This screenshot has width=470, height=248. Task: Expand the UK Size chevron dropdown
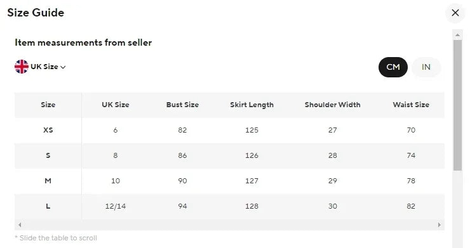[63, 67]
